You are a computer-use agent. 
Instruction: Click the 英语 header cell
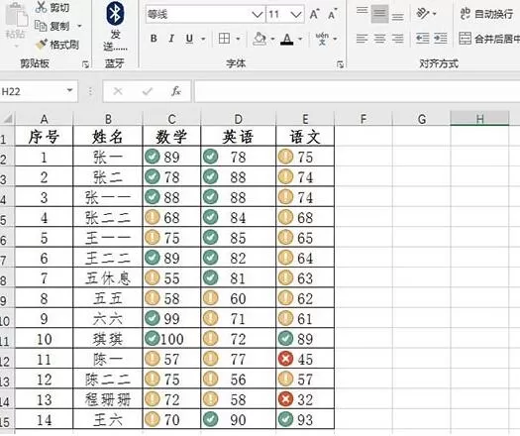[x=238, y=136]
